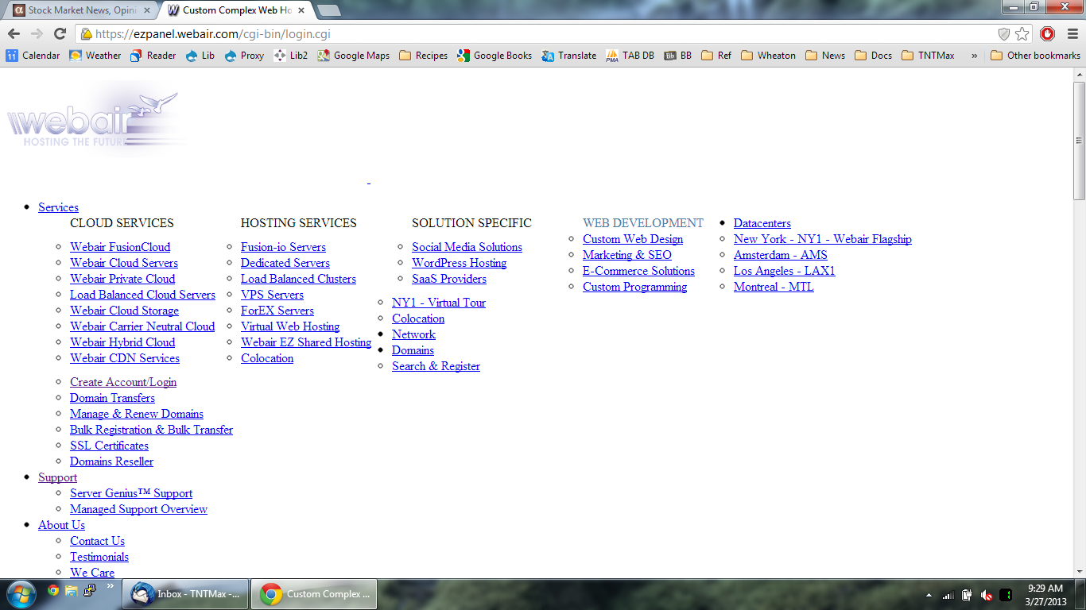
Task: Show hidden system tray icons
Action: (929, 595)
